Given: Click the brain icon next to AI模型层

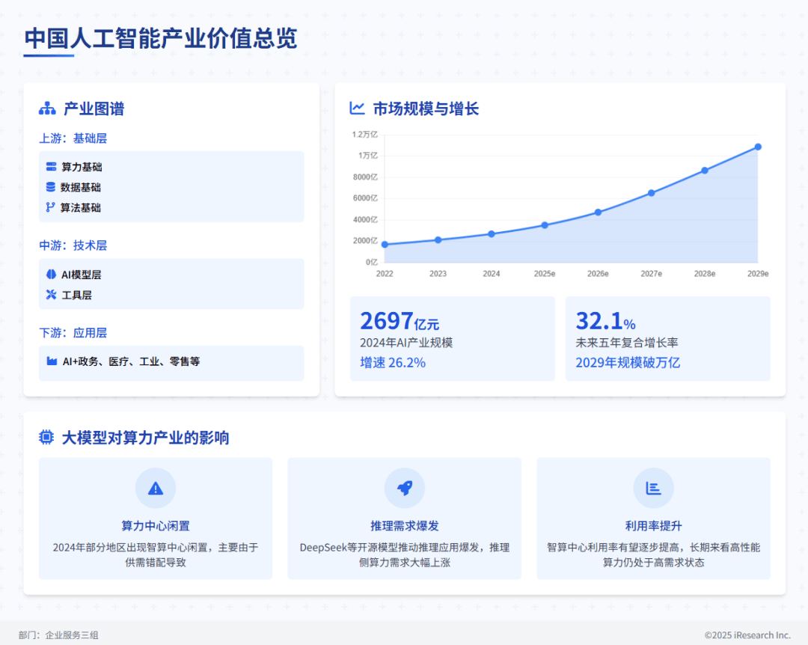Looking at the screenshot, I should [51, 275].
